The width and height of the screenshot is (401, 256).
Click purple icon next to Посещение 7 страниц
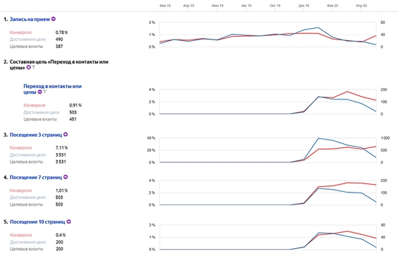tap(66, 177)
